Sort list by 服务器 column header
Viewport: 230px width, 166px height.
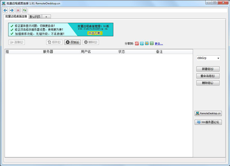tap(48, 52)
